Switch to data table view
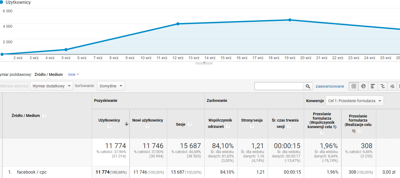This screenshot has height=178, width=400. point(354,86)
